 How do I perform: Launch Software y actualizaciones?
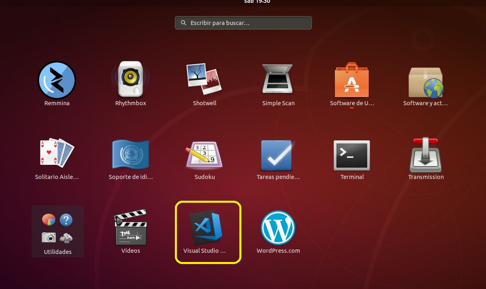pos(425,79)
